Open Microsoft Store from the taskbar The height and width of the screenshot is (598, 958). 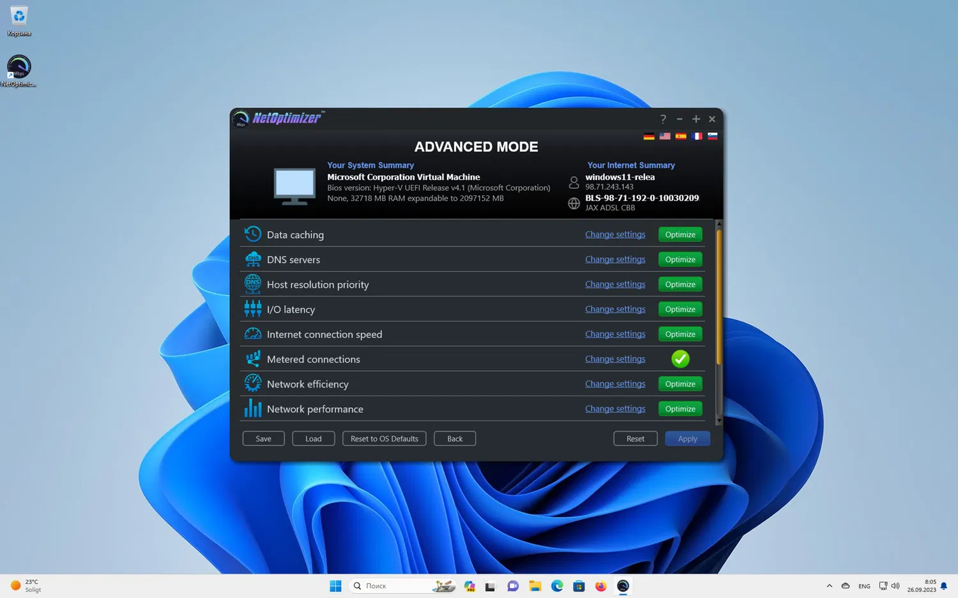click(x=579, y=586)
